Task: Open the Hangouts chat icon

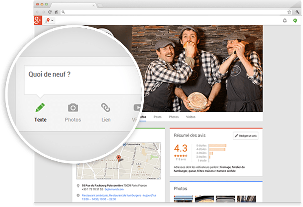Action: (295, 20)
